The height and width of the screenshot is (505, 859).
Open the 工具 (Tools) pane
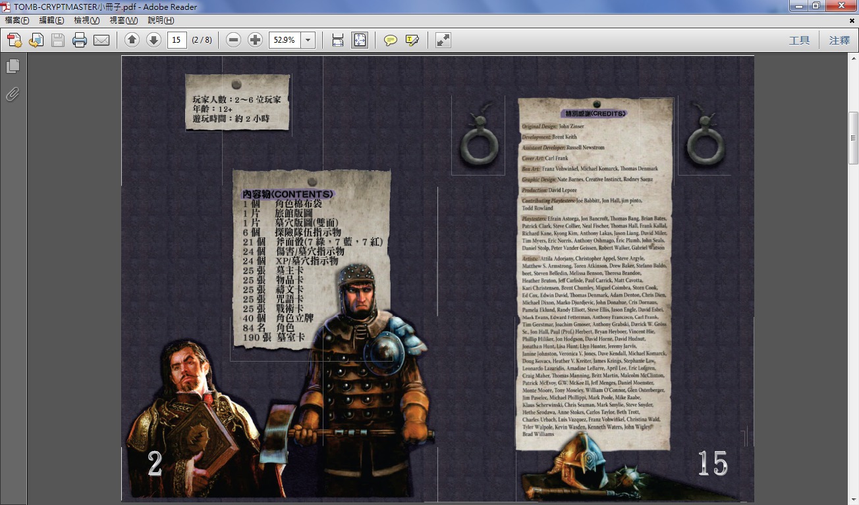pyautogui.click(x=800, y=40)
